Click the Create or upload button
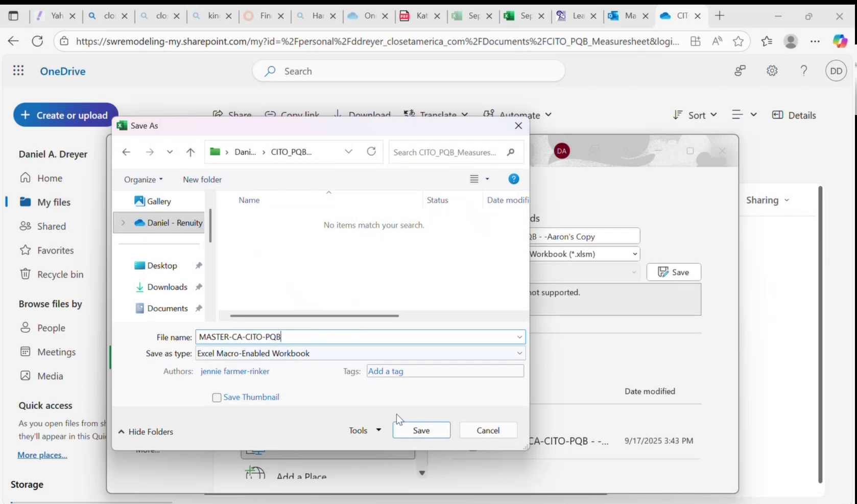 [x=65, y=115]
